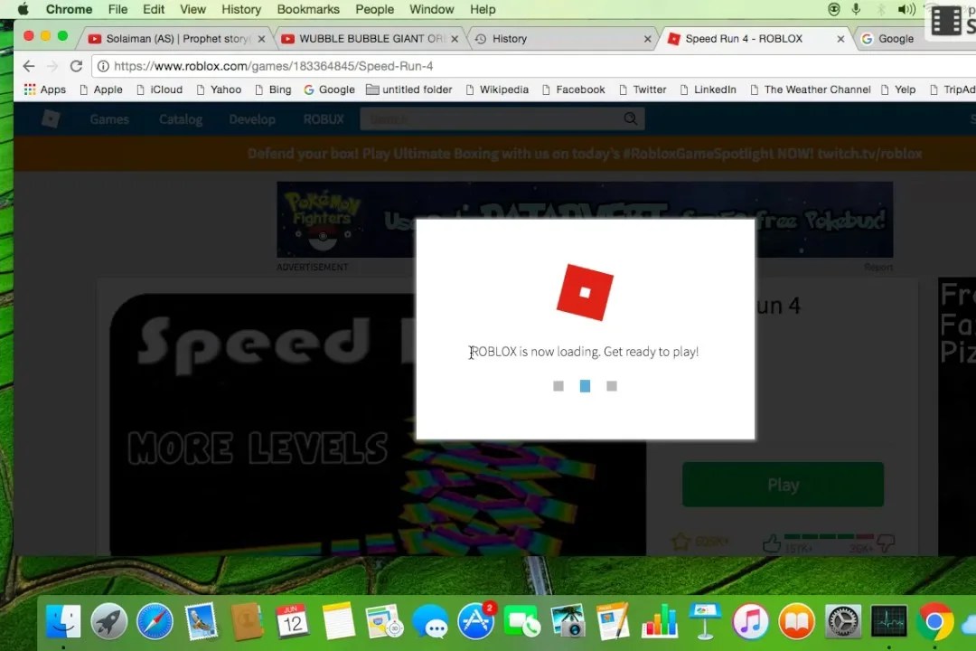Click the Pokemon Fighters advertisement banner
976x651 pixels.
[x=585, y=220]
